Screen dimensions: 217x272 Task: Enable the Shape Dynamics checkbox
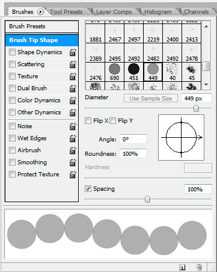[x=12, y=52]
